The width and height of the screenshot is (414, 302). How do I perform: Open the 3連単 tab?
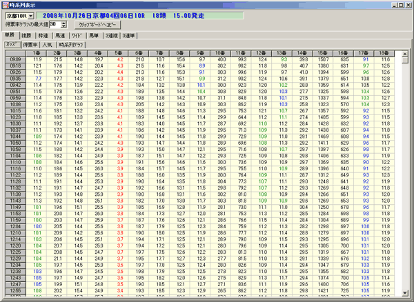(x=128, y=36)
